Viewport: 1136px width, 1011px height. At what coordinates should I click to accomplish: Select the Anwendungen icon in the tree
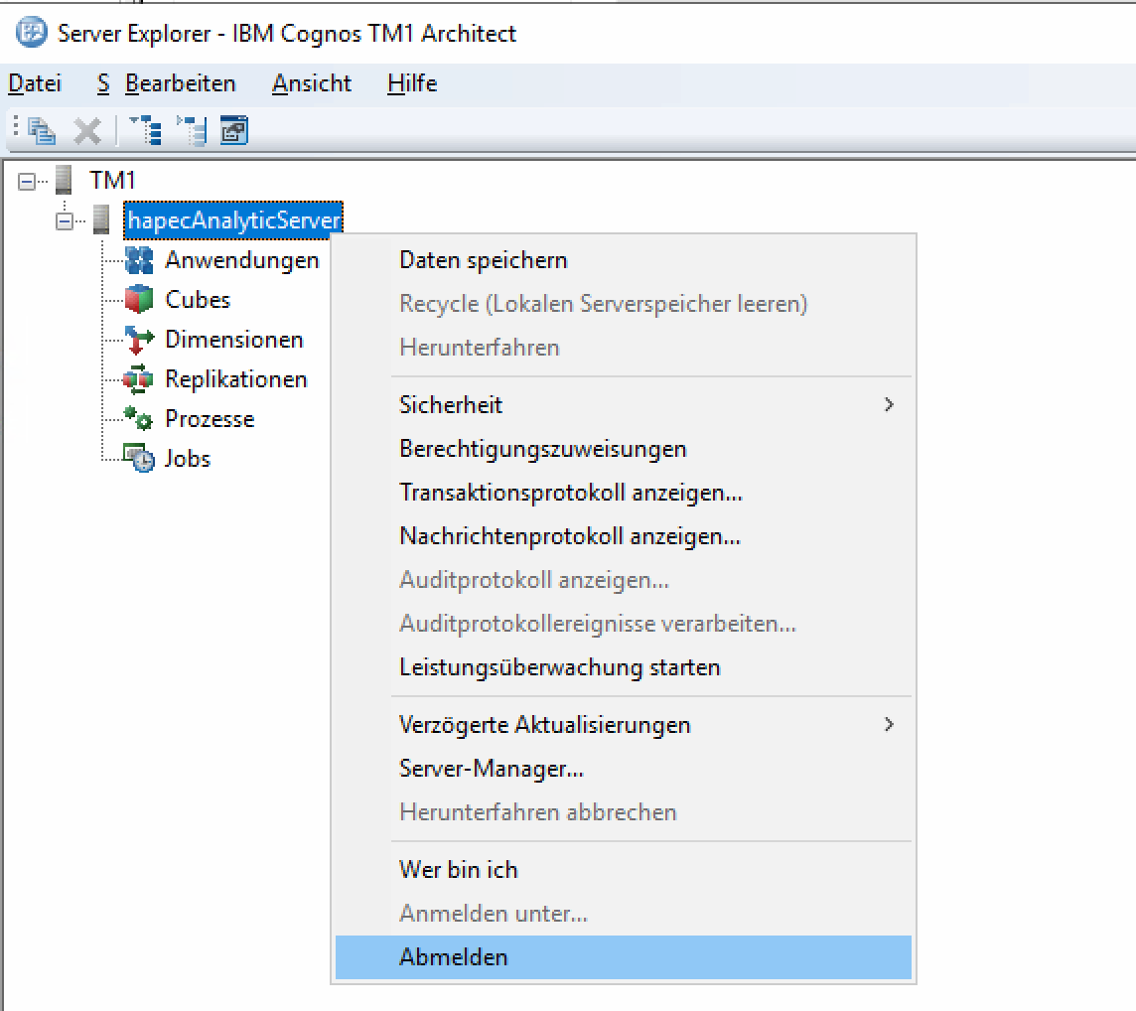click(139, 260)
